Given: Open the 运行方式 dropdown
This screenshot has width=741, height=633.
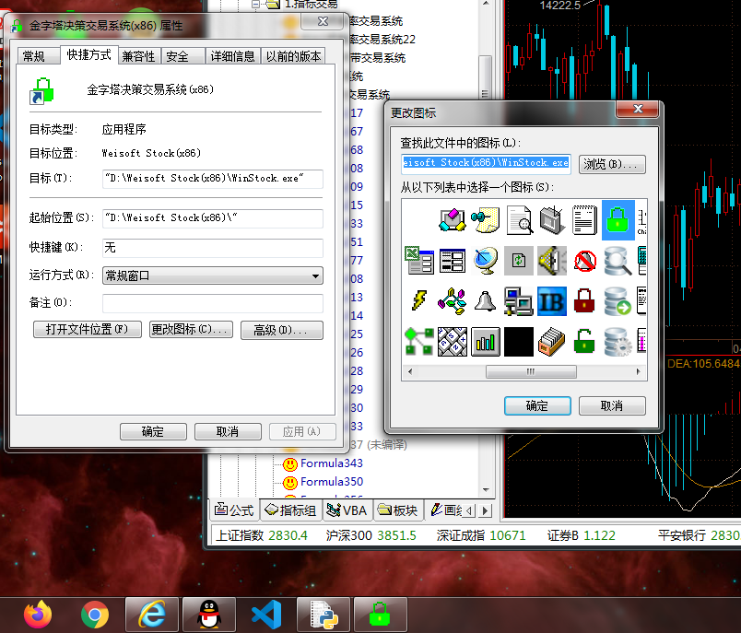Looking at the screenshot, I should pos(213,275).
